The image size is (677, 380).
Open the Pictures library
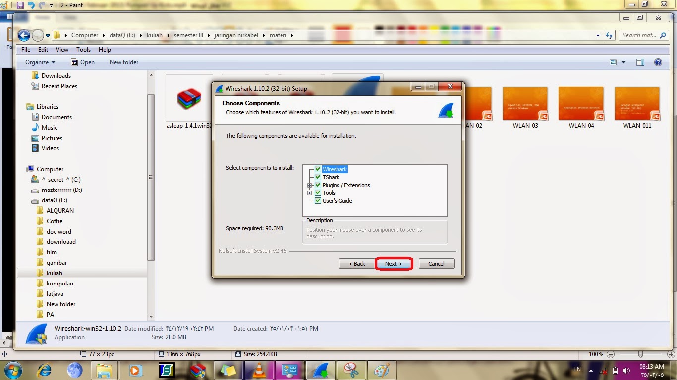pyautogui.click(x=52, y=138)
